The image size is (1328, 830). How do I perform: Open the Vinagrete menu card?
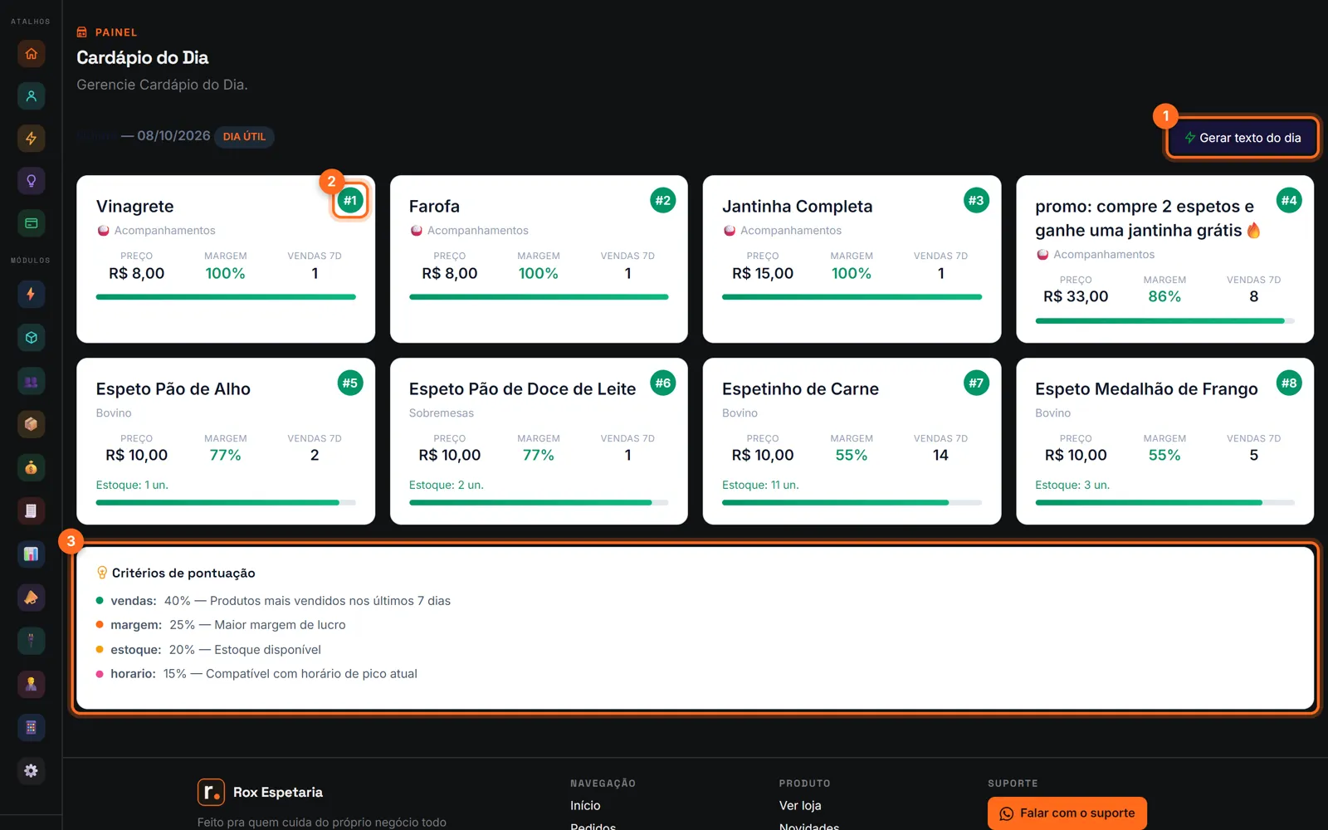click(226, 259)
